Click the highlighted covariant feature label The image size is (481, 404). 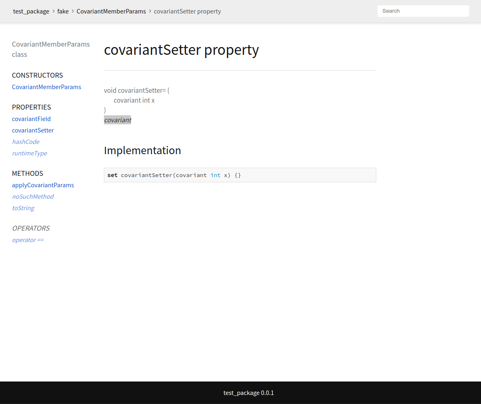click(x=117, y=120)
